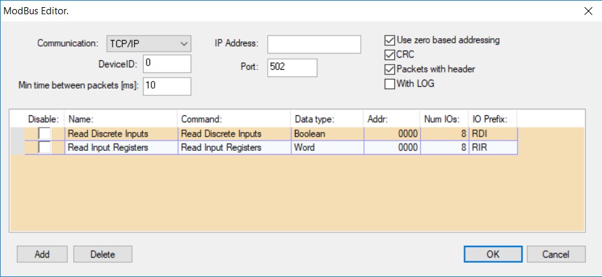This screenshot has height=277, width=602.
Task: Click the Cancel button
Action: tap(556, 254)
